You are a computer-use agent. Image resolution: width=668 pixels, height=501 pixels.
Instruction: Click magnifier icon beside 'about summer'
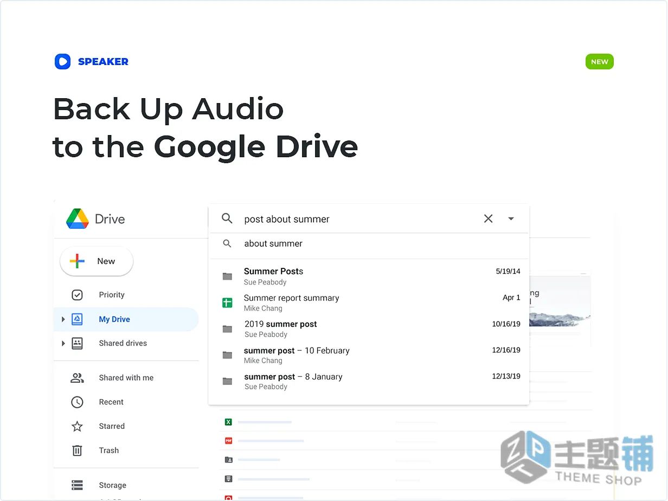tap(228, 244)
